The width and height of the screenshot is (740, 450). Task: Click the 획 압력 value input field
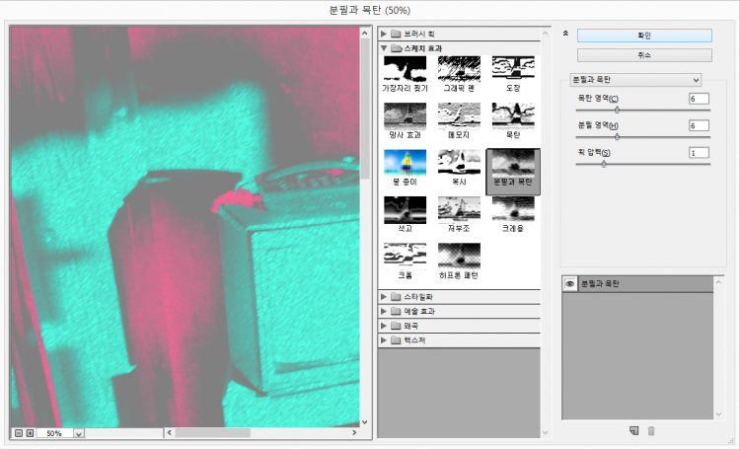(x=699, y=153)
